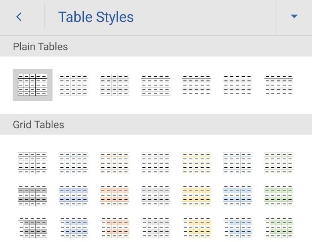This screenshot has height=242, width=312.
Task: Select the first highlighted Plain Table style
Action: click(x=32, y=85)
